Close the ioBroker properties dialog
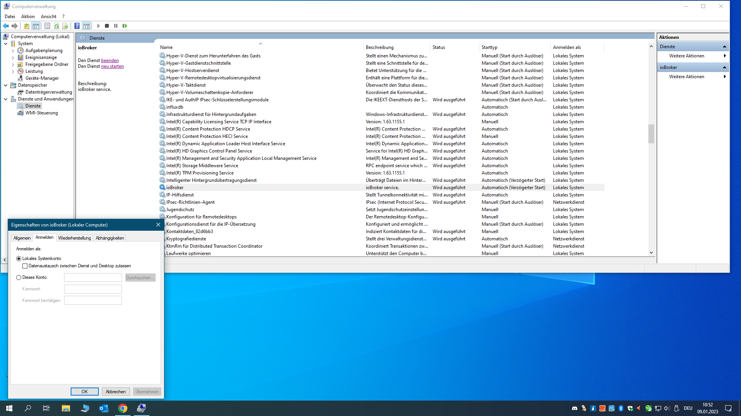741x416 pixels. pyautogui.click(x=158, y=225)
